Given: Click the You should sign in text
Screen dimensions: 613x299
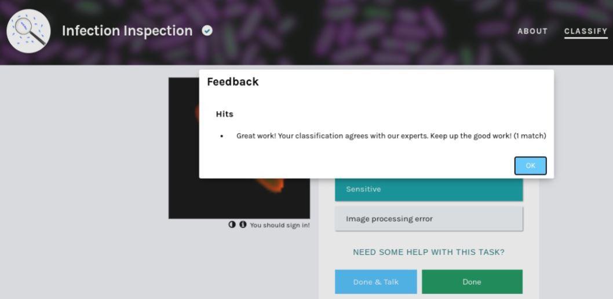Looking at the screenshot, I should 279,225.
